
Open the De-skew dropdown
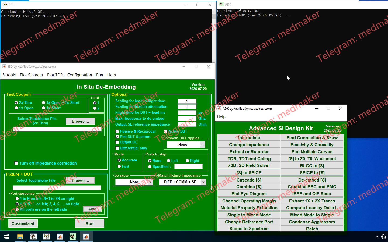tap(134, 182)
